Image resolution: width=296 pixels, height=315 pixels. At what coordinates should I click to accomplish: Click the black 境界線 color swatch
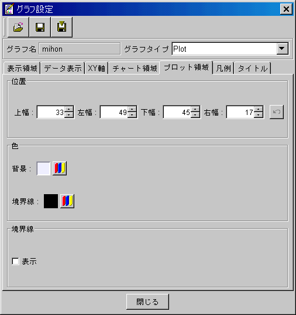[x=51, y=201]
